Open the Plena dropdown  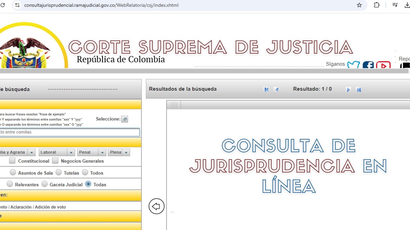[119, 152]
